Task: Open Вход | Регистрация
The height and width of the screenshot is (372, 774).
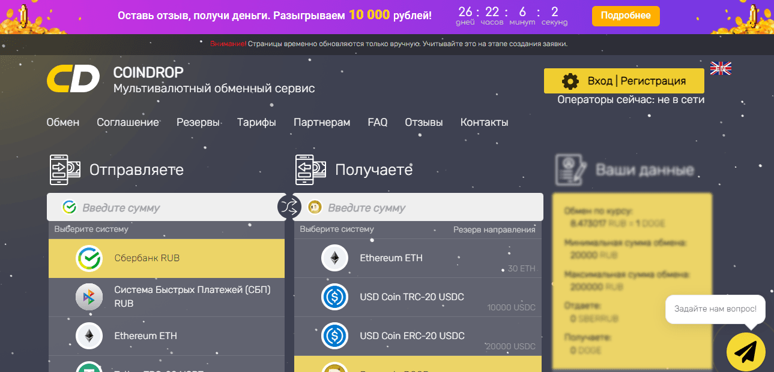Action: point(623,80)
